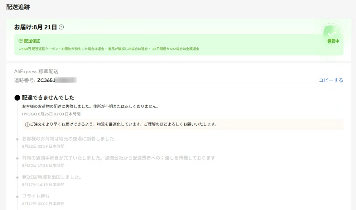Click the customs clearance completed status text
The height and width of the screenshot is (210, 356).
(x=118, y=158)
